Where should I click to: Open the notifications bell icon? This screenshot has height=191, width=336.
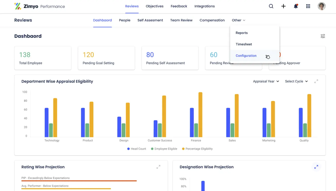coord(296,6)
